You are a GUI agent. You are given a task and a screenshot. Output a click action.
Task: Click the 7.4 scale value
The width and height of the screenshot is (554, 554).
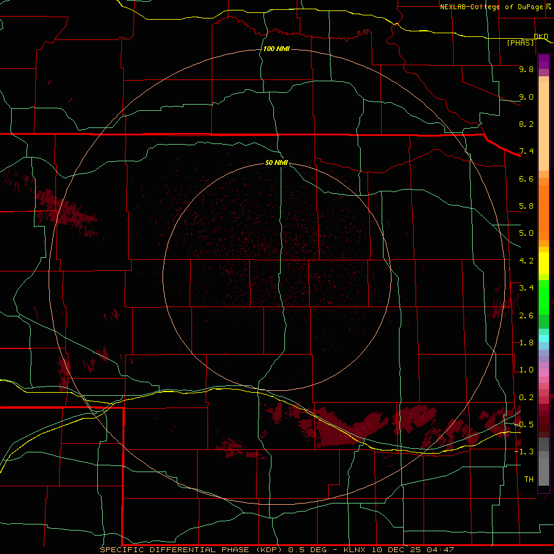[x=526, y=151]
